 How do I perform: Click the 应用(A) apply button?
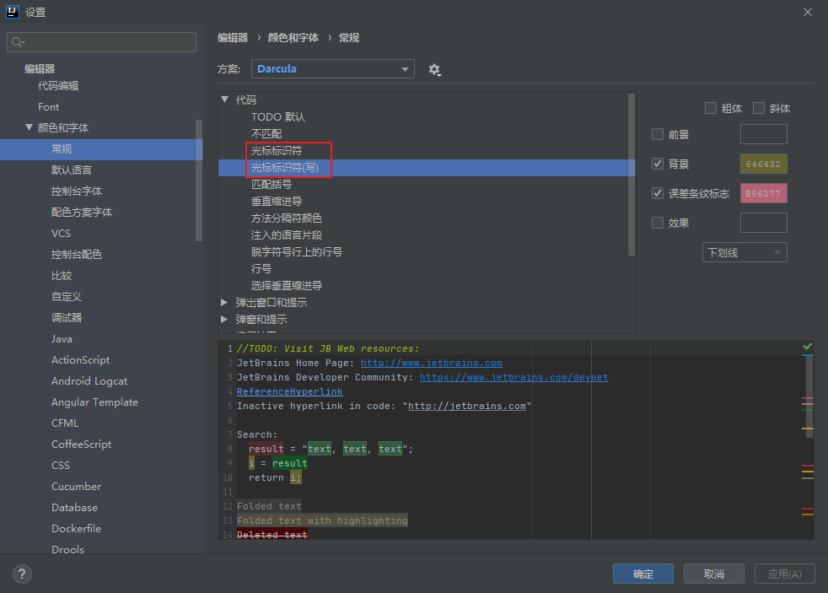coord(784,573)
